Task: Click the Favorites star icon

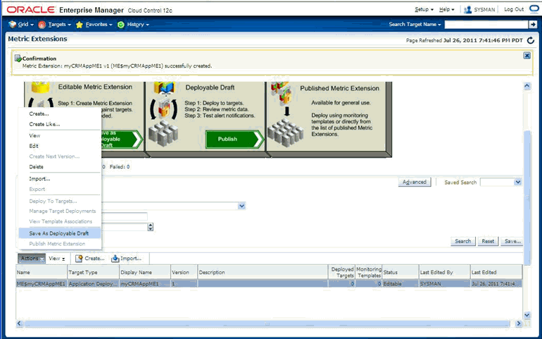Action: (79, 25)
